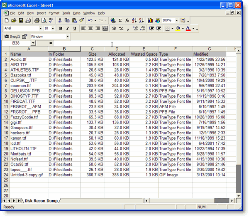249x217 pixels.
Task: Open the Arial font name dropdown
Action: 41,29
